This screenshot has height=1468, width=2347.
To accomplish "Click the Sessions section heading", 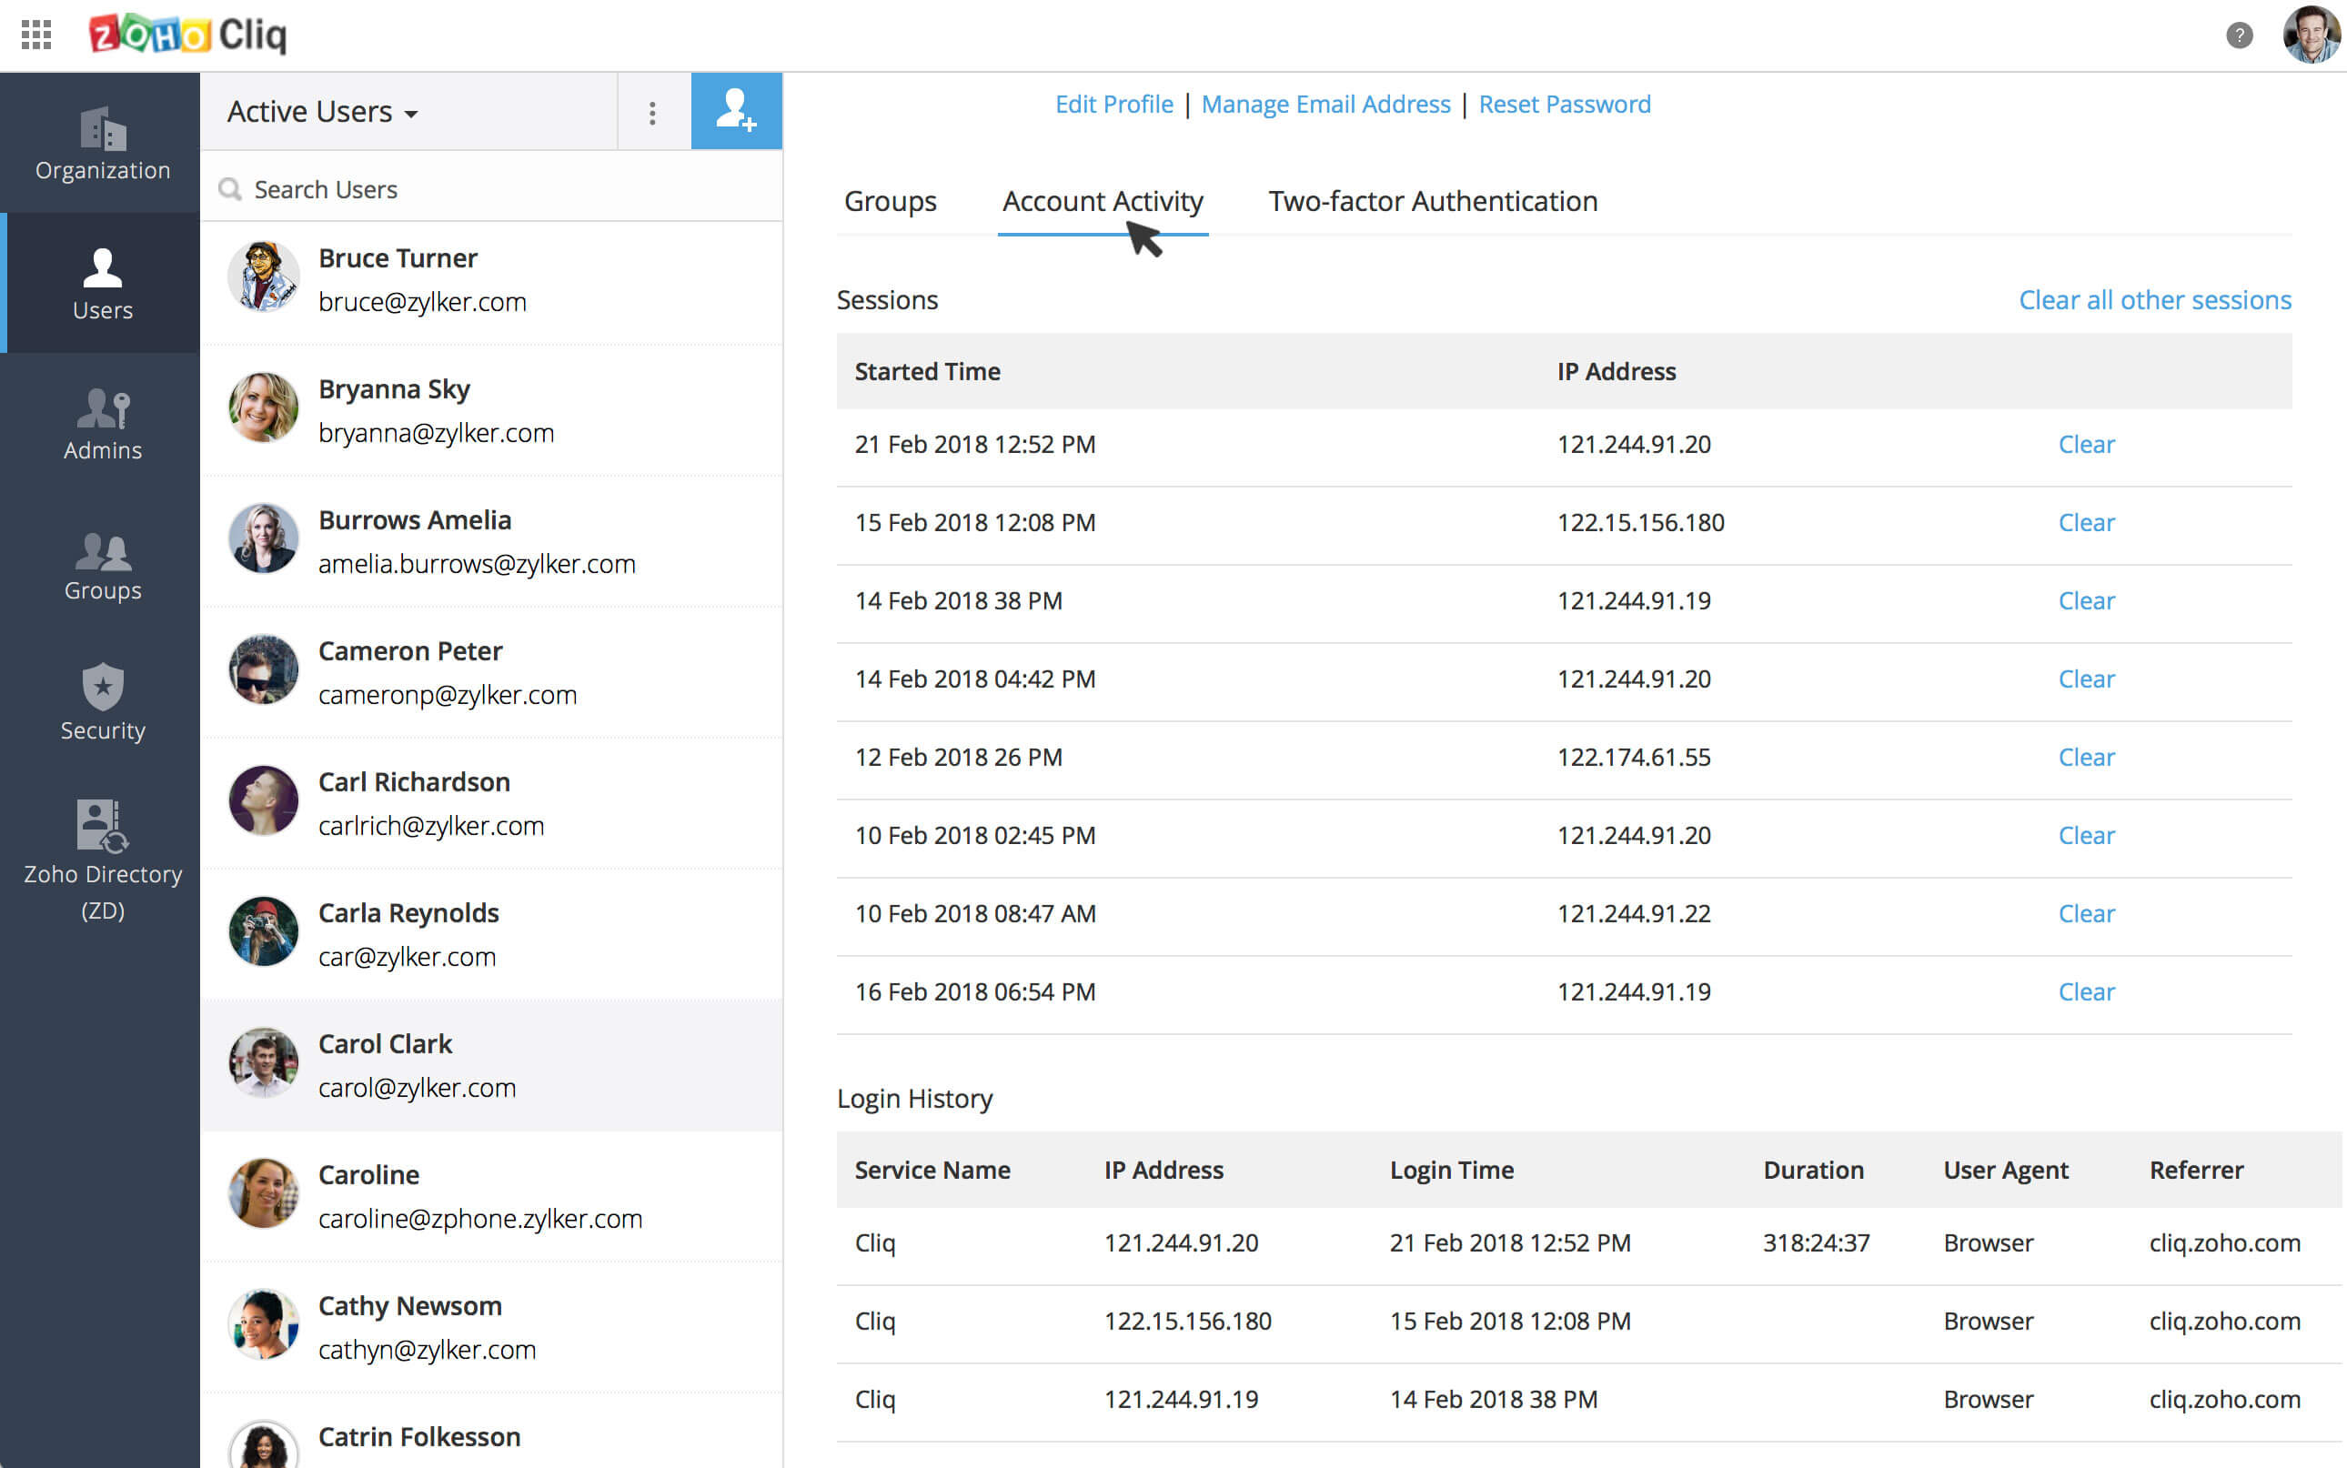I will [887, 300].
